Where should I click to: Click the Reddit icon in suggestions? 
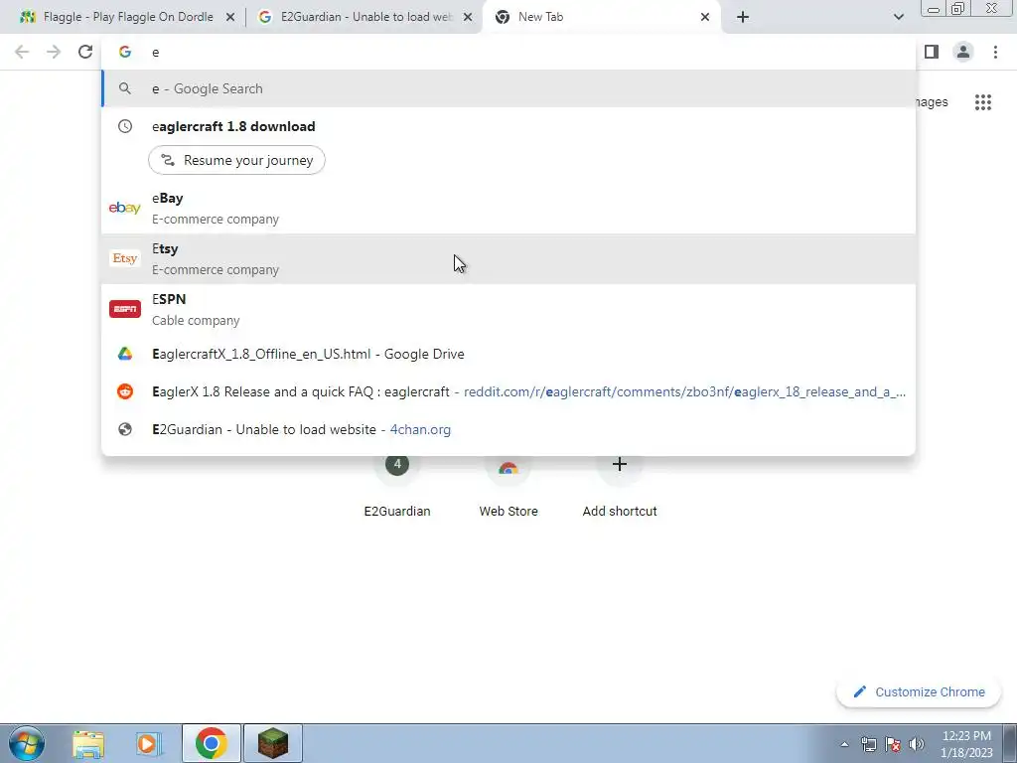[x=124, y=391]
